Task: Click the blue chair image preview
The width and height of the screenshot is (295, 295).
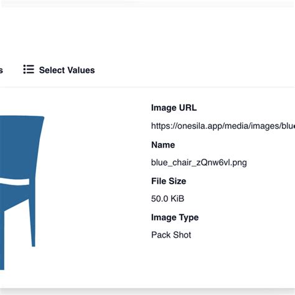Action: [22, 192]
